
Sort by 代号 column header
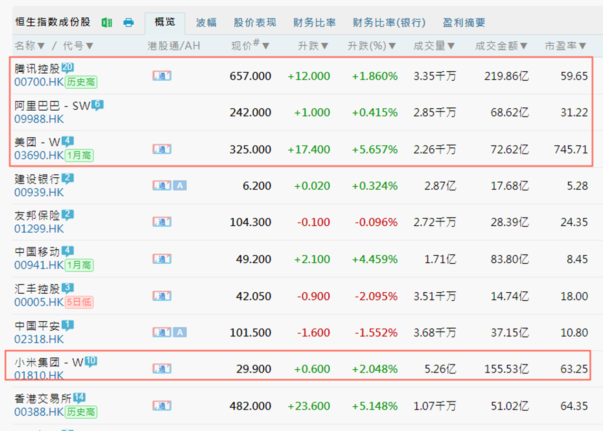(x=78, y=46)
